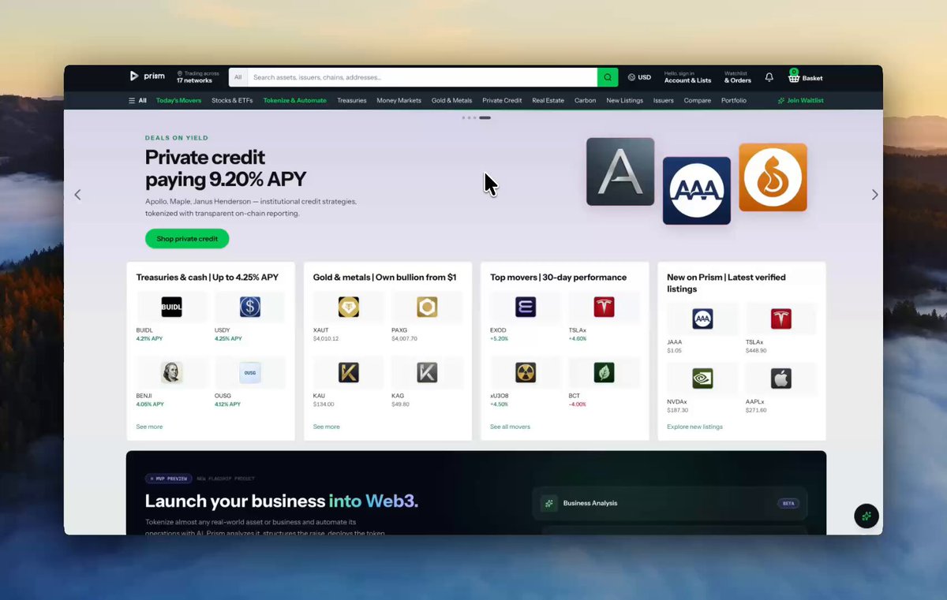This screenshot has height=600, width=947.
Task: Open Portfolio navigation item
Action: point(734,101)
